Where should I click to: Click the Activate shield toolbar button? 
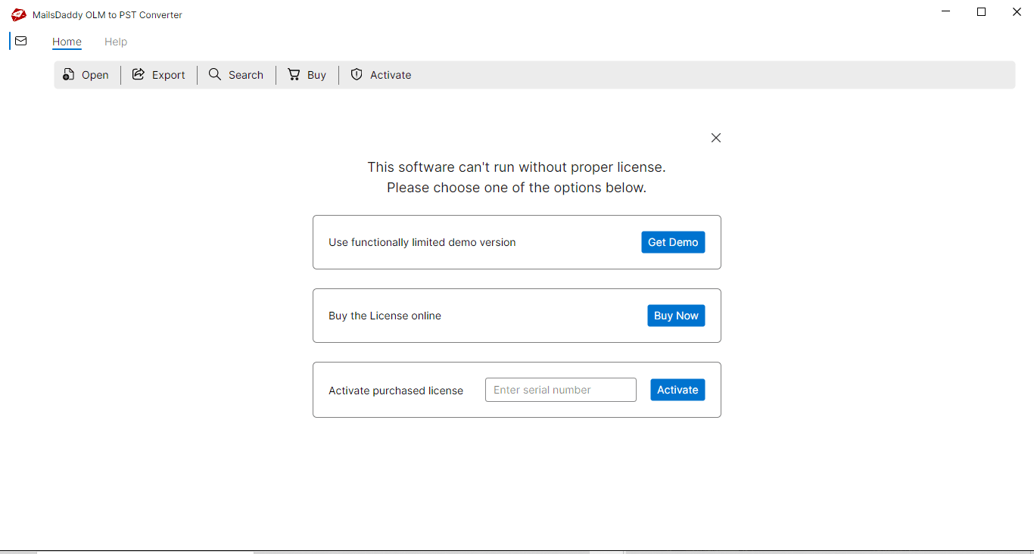(381, 75)
